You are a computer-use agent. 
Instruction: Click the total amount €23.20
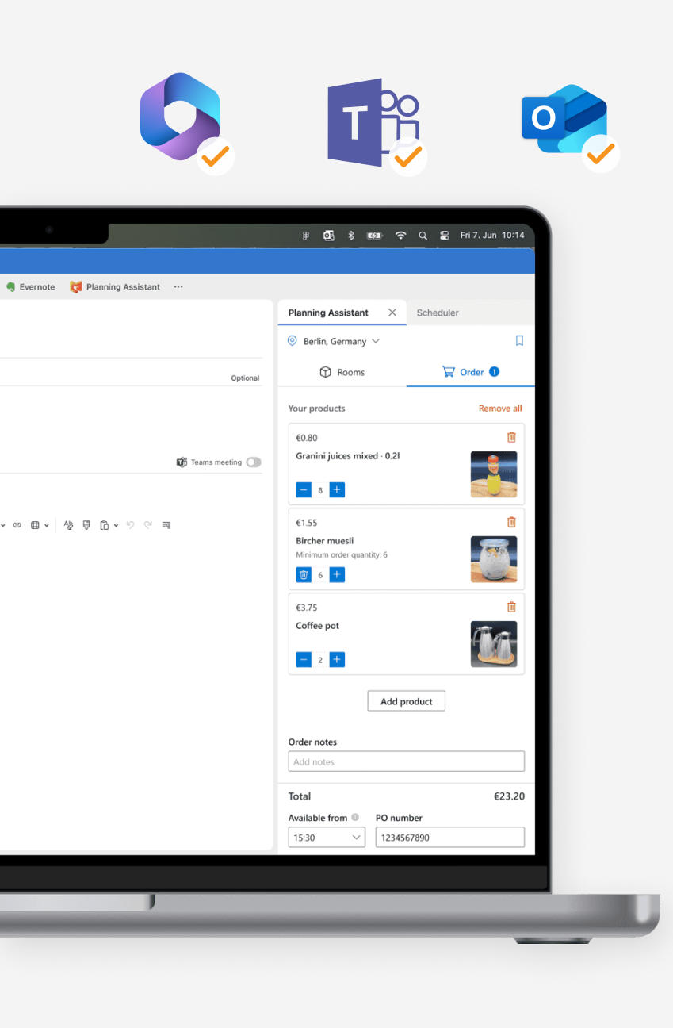[x=509, y=796]
